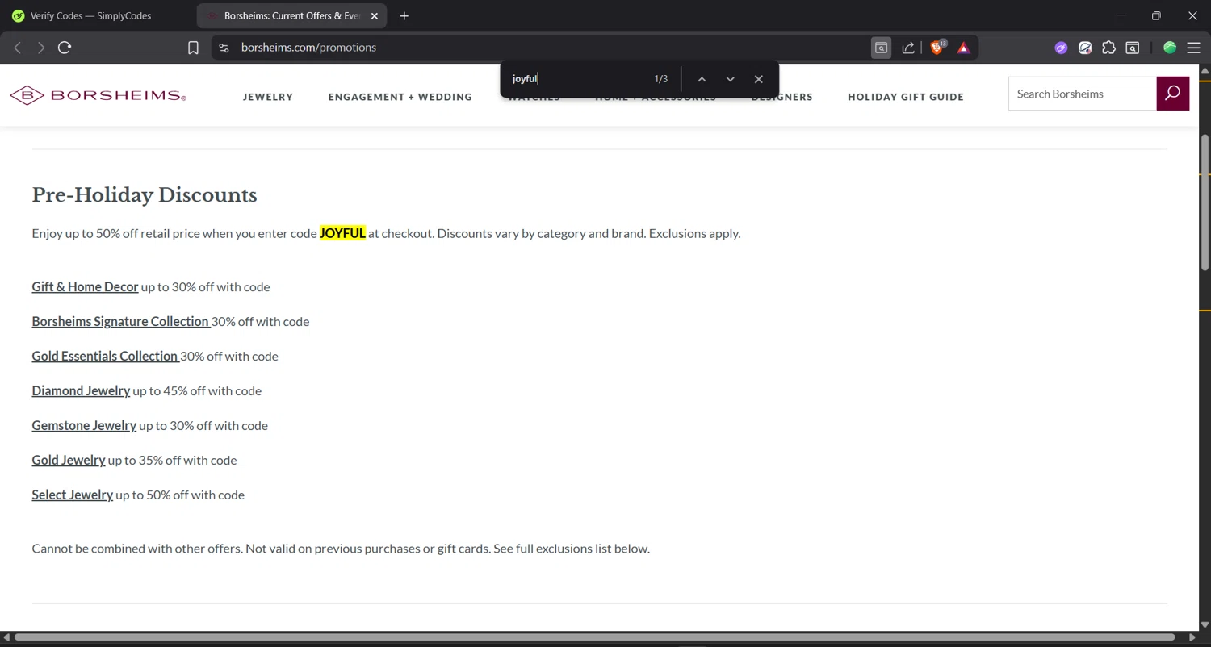
Task: Switch to the Verify Codes SimplyCodes tab
Action: (90, 16)
